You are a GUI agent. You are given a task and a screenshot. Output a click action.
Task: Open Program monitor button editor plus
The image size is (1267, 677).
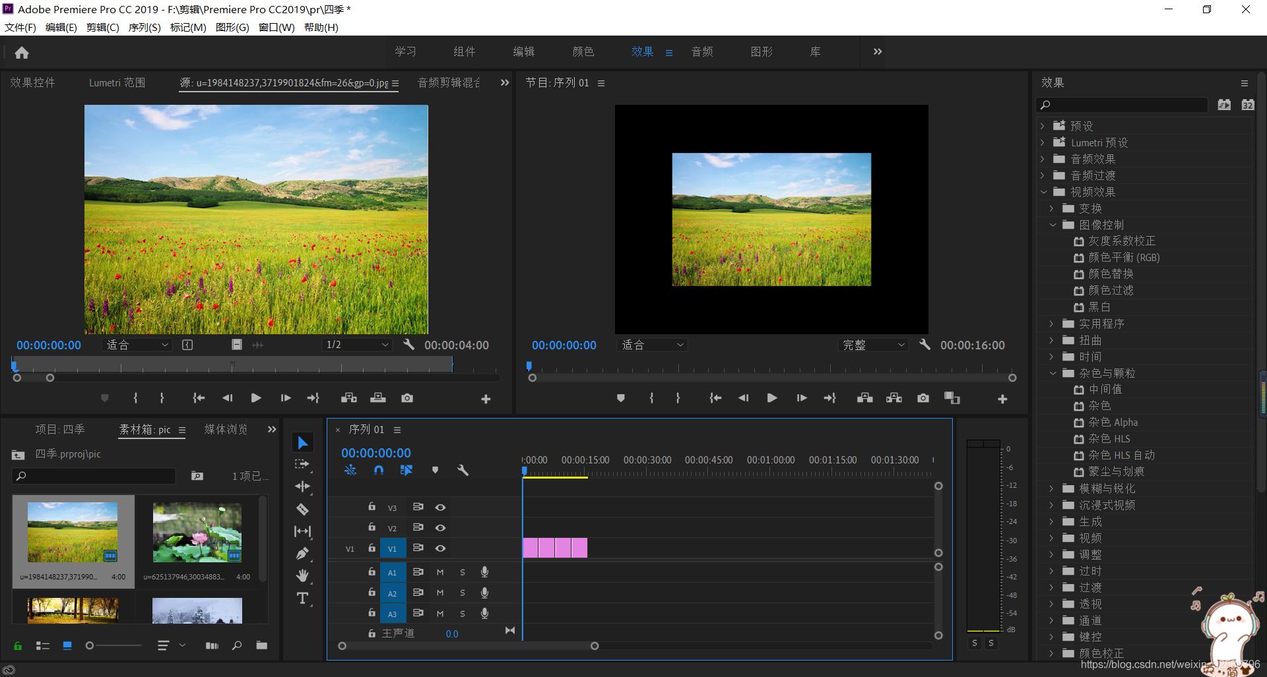pos(1002,399)
